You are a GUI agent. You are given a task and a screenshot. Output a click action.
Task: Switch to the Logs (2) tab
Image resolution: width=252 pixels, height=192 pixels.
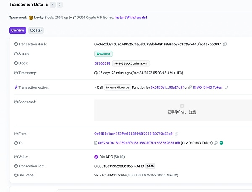point(36,30)
